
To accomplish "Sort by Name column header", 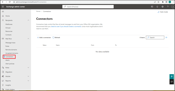I will tap(58, 45).
